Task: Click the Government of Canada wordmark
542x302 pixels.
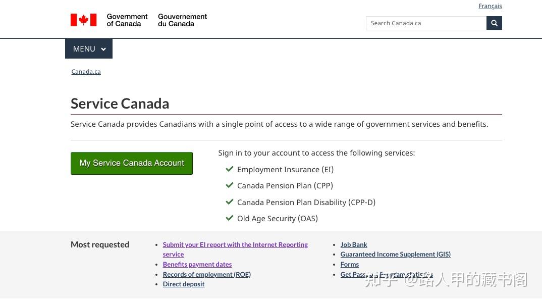Action: [157, 20]
